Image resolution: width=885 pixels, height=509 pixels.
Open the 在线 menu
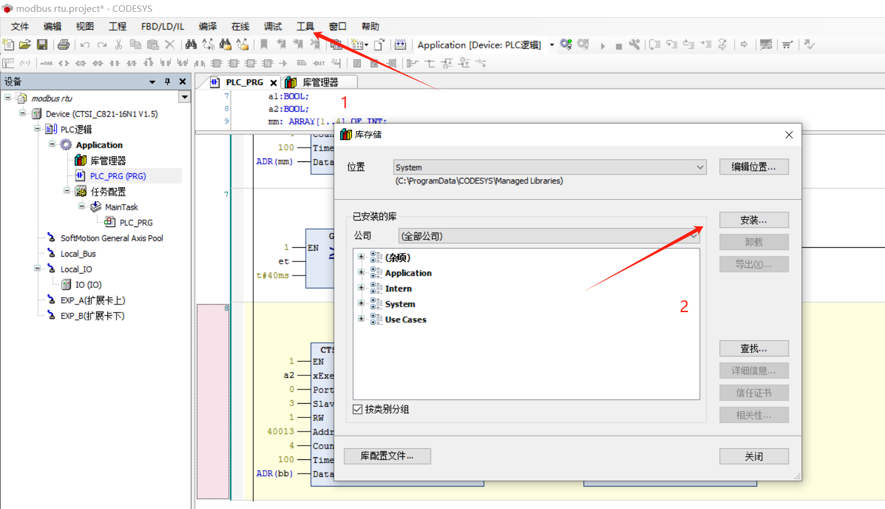240,27
